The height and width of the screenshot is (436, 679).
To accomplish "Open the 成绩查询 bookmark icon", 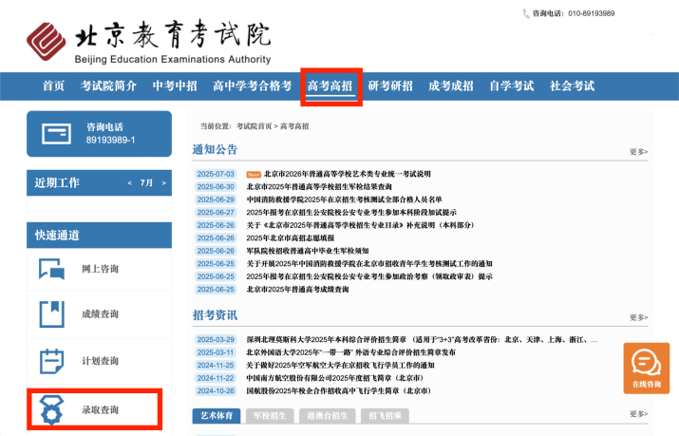I will (52, 313).
